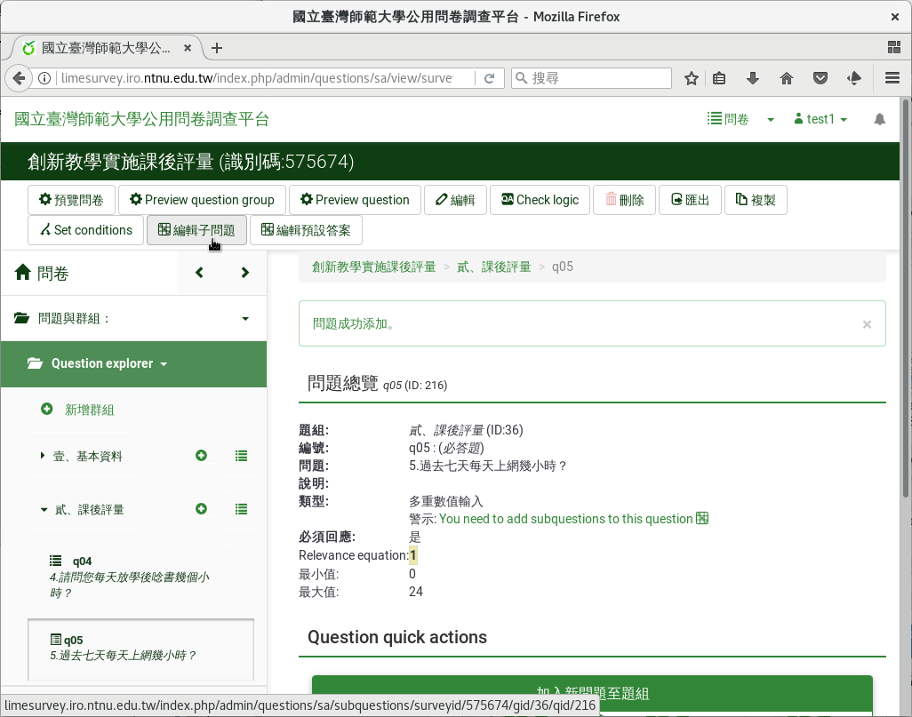The image size is (912, 717).
Task: Open list icon for 貳、課後評量 group
Action: (x=242, y=509)
